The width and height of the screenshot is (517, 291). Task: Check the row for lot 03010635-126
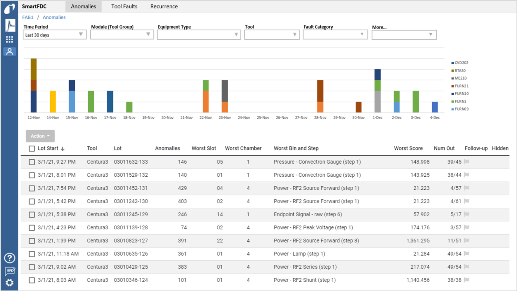click(x=32, y=254)
